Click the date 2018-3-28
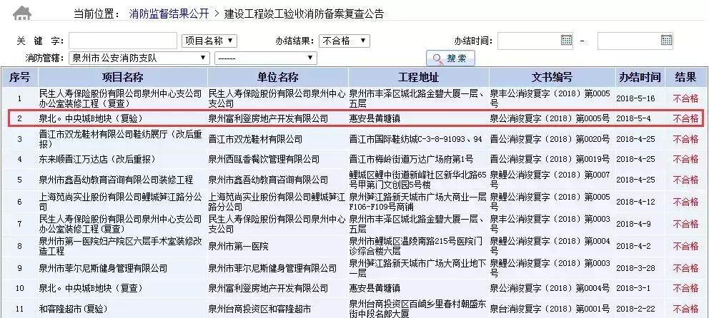The width and height of the screenshot is (709, 318). click(x=635, y=268)
